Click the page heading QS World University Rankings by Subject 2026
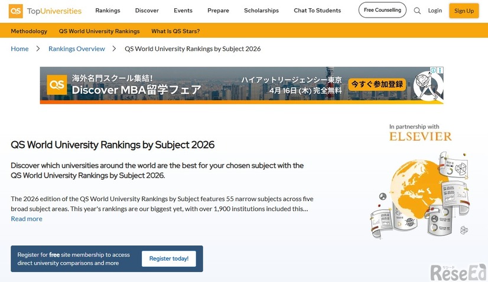This screenshot has height=282, width=488. click(113, 145)
